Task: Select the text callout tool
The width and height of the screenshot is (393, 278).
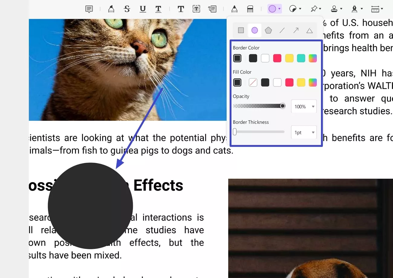Action: [213, 9]
